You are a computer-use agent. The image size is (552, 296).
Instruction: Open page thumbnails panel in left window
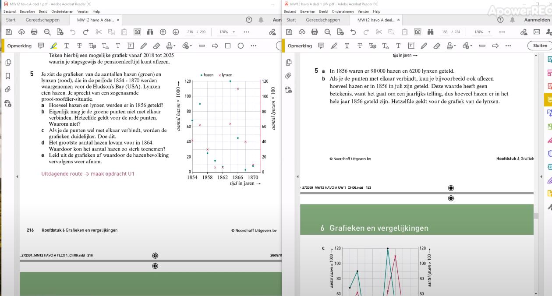pyautogui.click(x=8, y=63)
